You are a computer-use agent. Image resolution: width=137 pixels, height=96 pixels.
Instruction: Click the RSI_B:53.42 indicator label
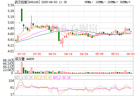point(43,78)
